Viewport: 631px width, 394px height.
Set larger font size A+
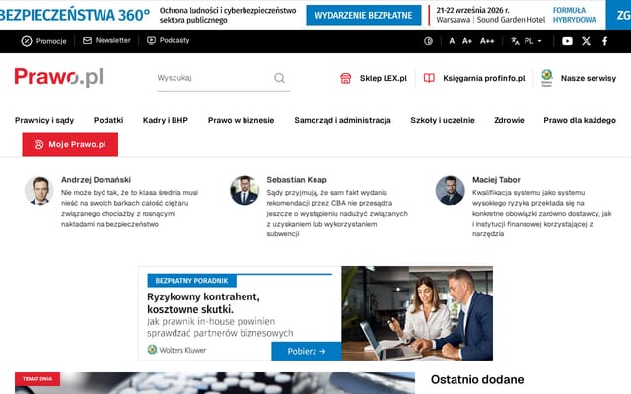tap(466, 41)
